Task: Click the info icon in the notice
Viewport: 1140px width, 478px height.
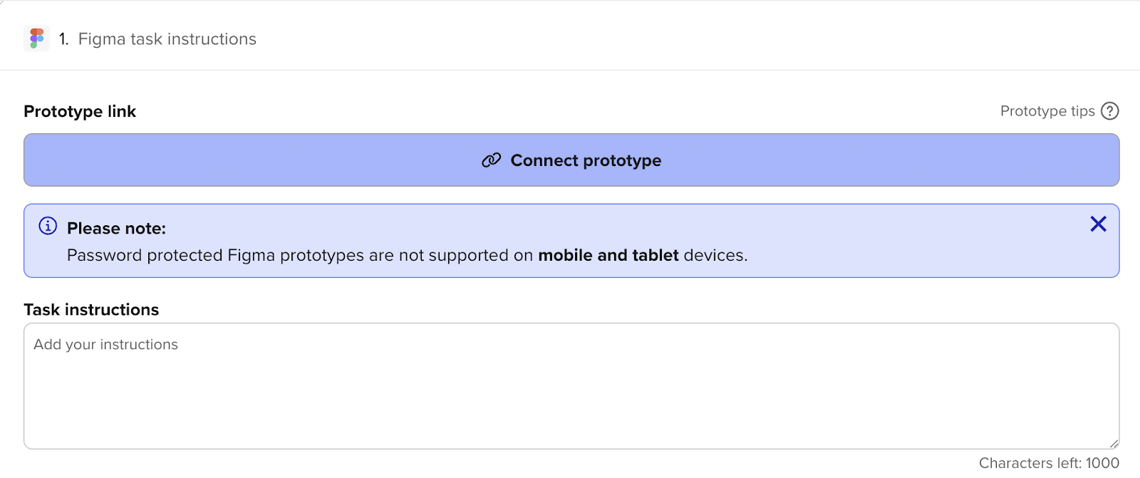Action: pos(48,226)
